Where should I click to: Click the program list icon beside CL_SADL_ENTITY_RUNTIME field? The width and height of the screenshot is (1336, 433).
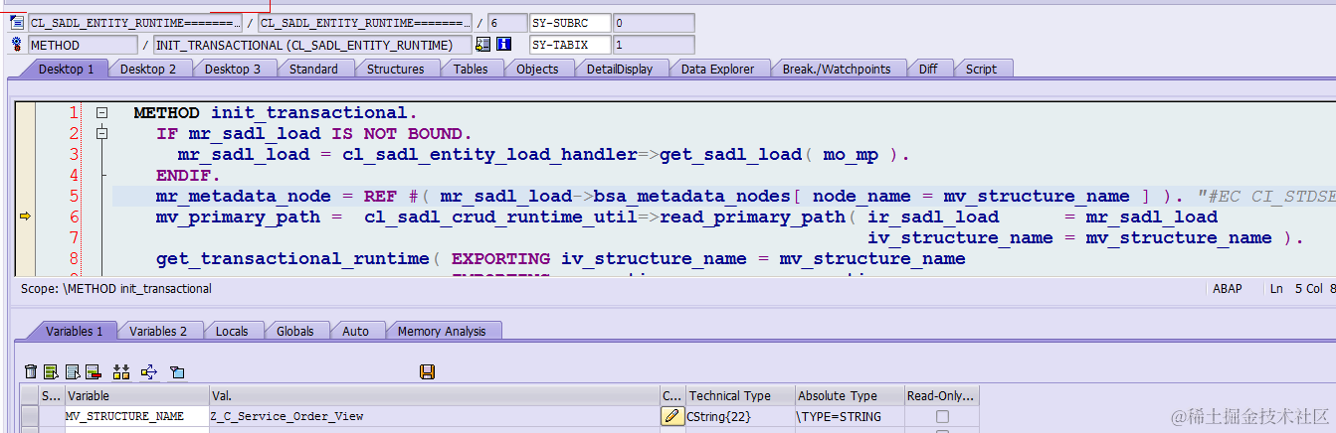tap(17, 22)
